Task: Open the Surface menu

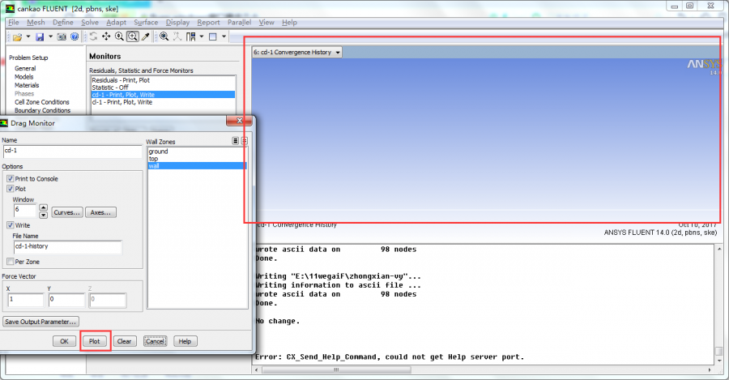Action: 146,23
